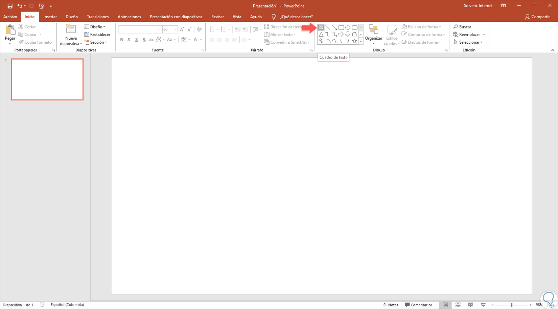
Task: Click the slideshow view icon in status bar
Action: click(x=483, y=305)
